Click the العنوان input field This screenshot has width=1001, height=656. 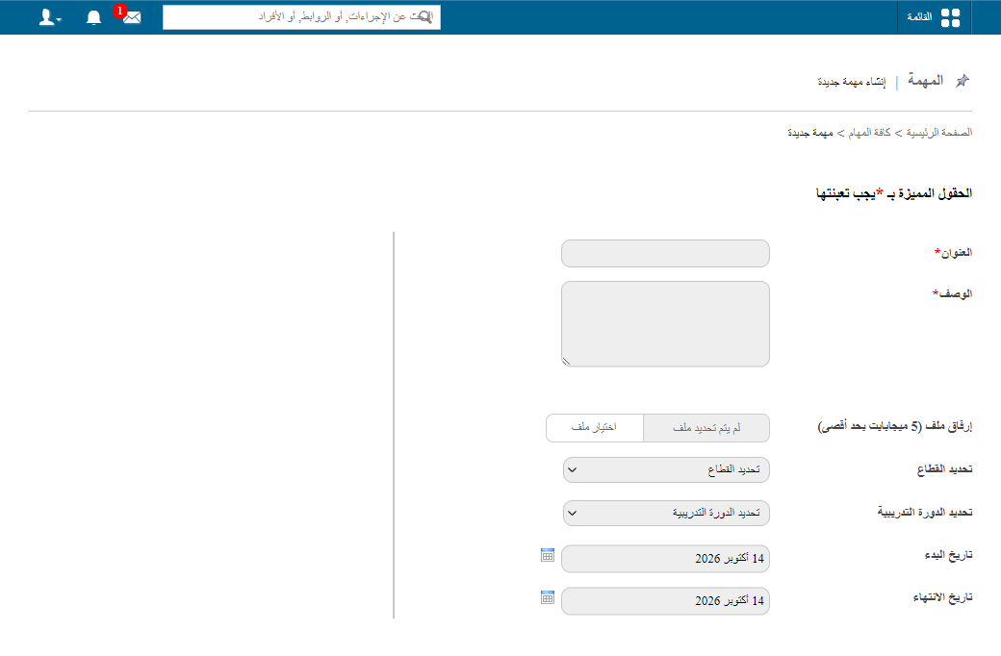pyautogui.click(x=665, y=253)
